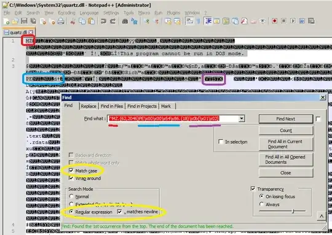This screenshot has width=332, height=235.
Task: Select the Extended search mode radio
Action: pos(71,204)
